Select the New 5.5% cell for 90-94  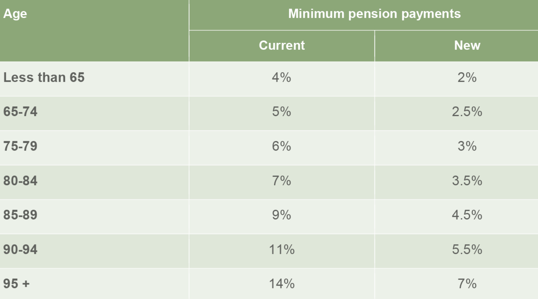point(467,250)
